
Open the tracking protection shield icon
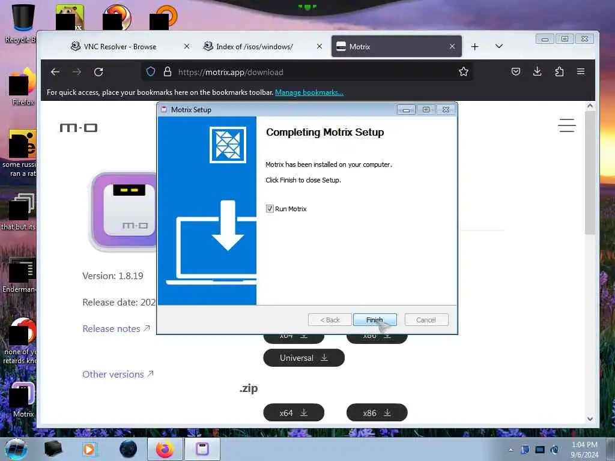151,72
